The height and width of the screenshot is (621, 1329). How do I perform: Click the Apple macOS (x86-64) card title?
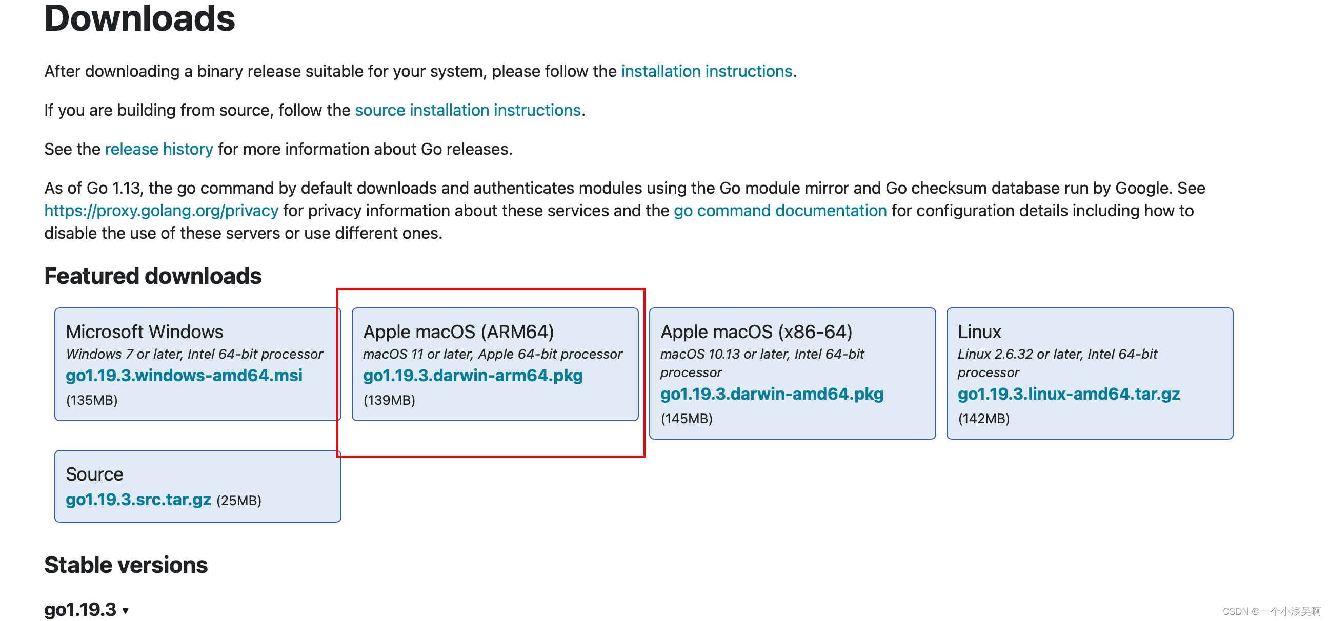[x=756, y=332]
